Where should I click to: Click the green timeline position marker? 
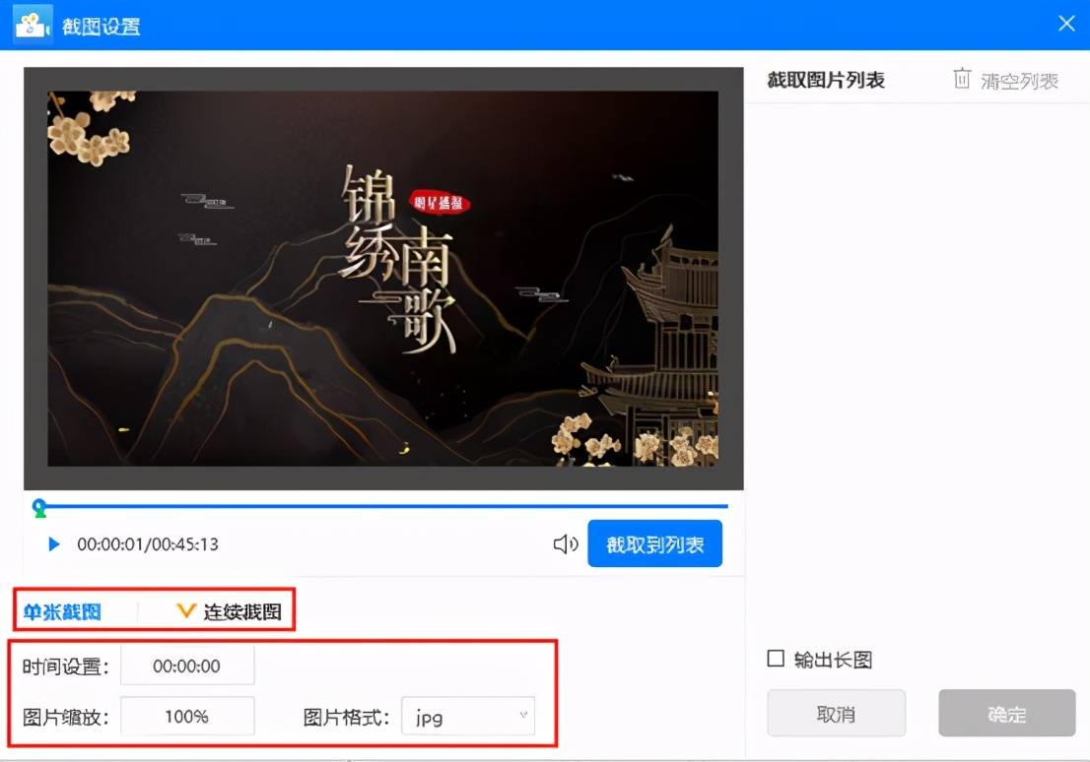pos(39,508)
